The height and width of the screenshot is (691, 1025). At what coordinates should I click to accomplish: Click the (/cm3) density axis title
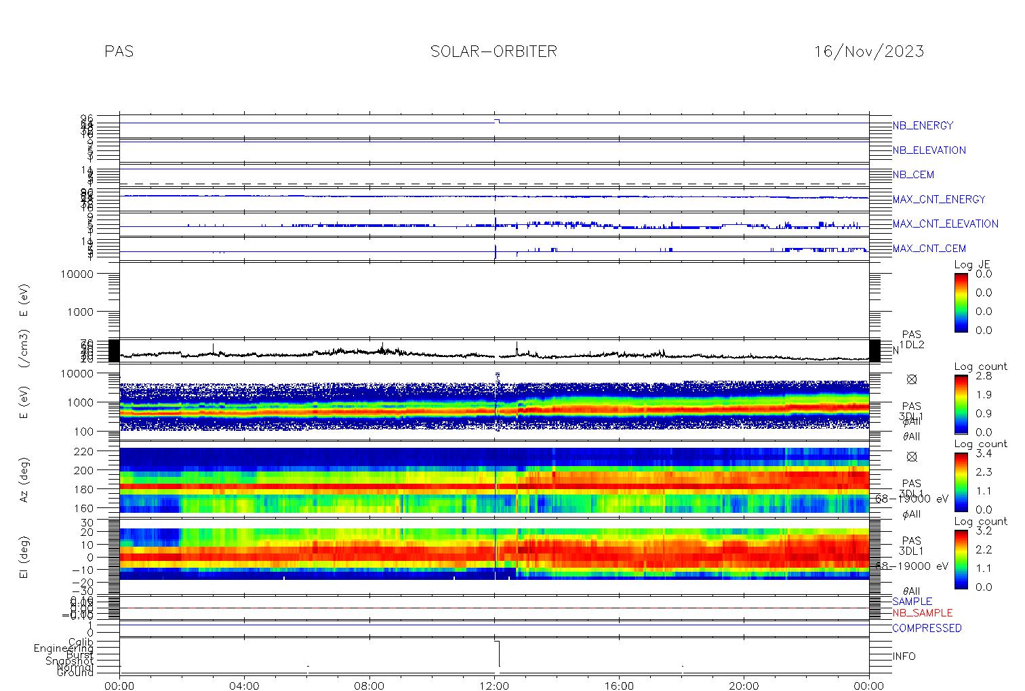[24, 350]
